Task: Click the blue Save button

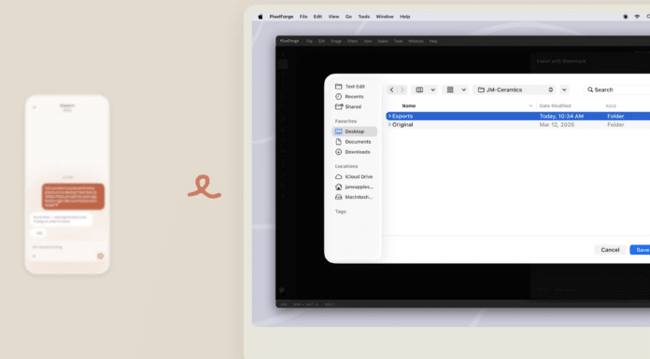Action: 640,250
